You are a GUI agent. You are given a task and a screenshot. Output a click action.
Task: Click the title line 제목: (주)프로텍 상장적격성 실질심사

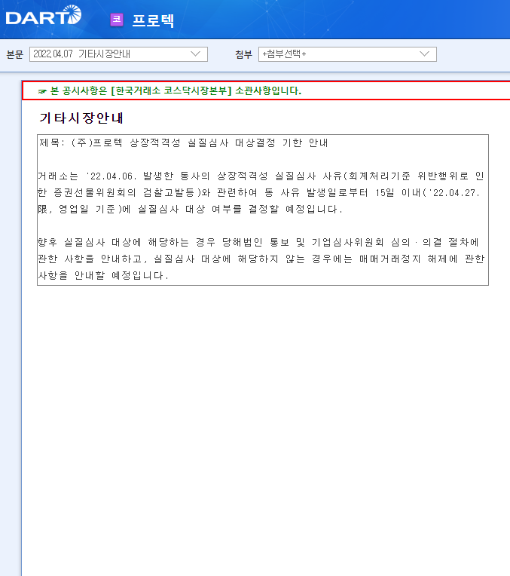click(183, 142)
